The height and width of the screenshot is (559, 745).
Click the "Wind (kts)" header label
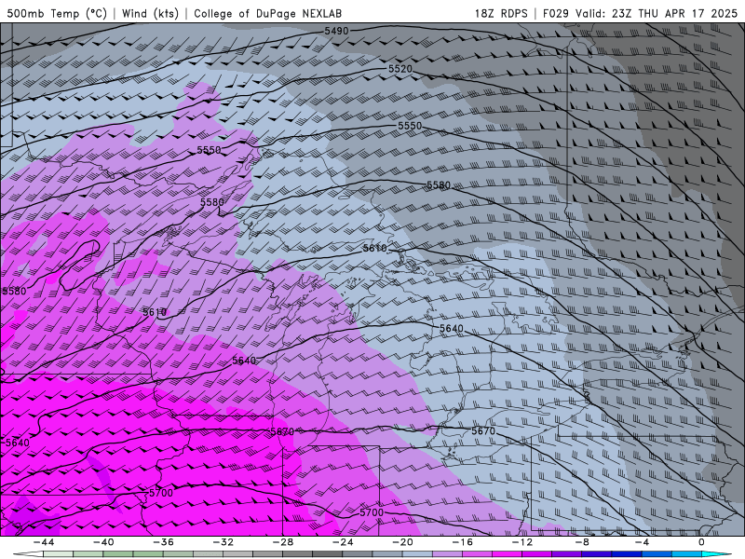(151, 13)
